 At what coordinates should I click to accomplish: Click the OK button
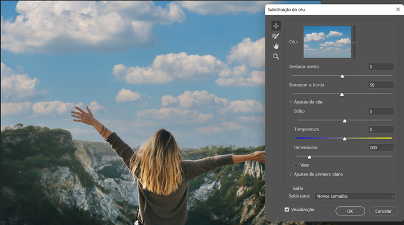[350, 211]
